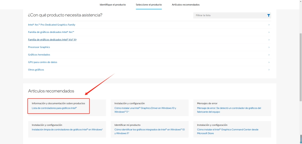Open GPU para centro de datos link
The width and height of the screenshot is (302, 144).
click(42, 62)
